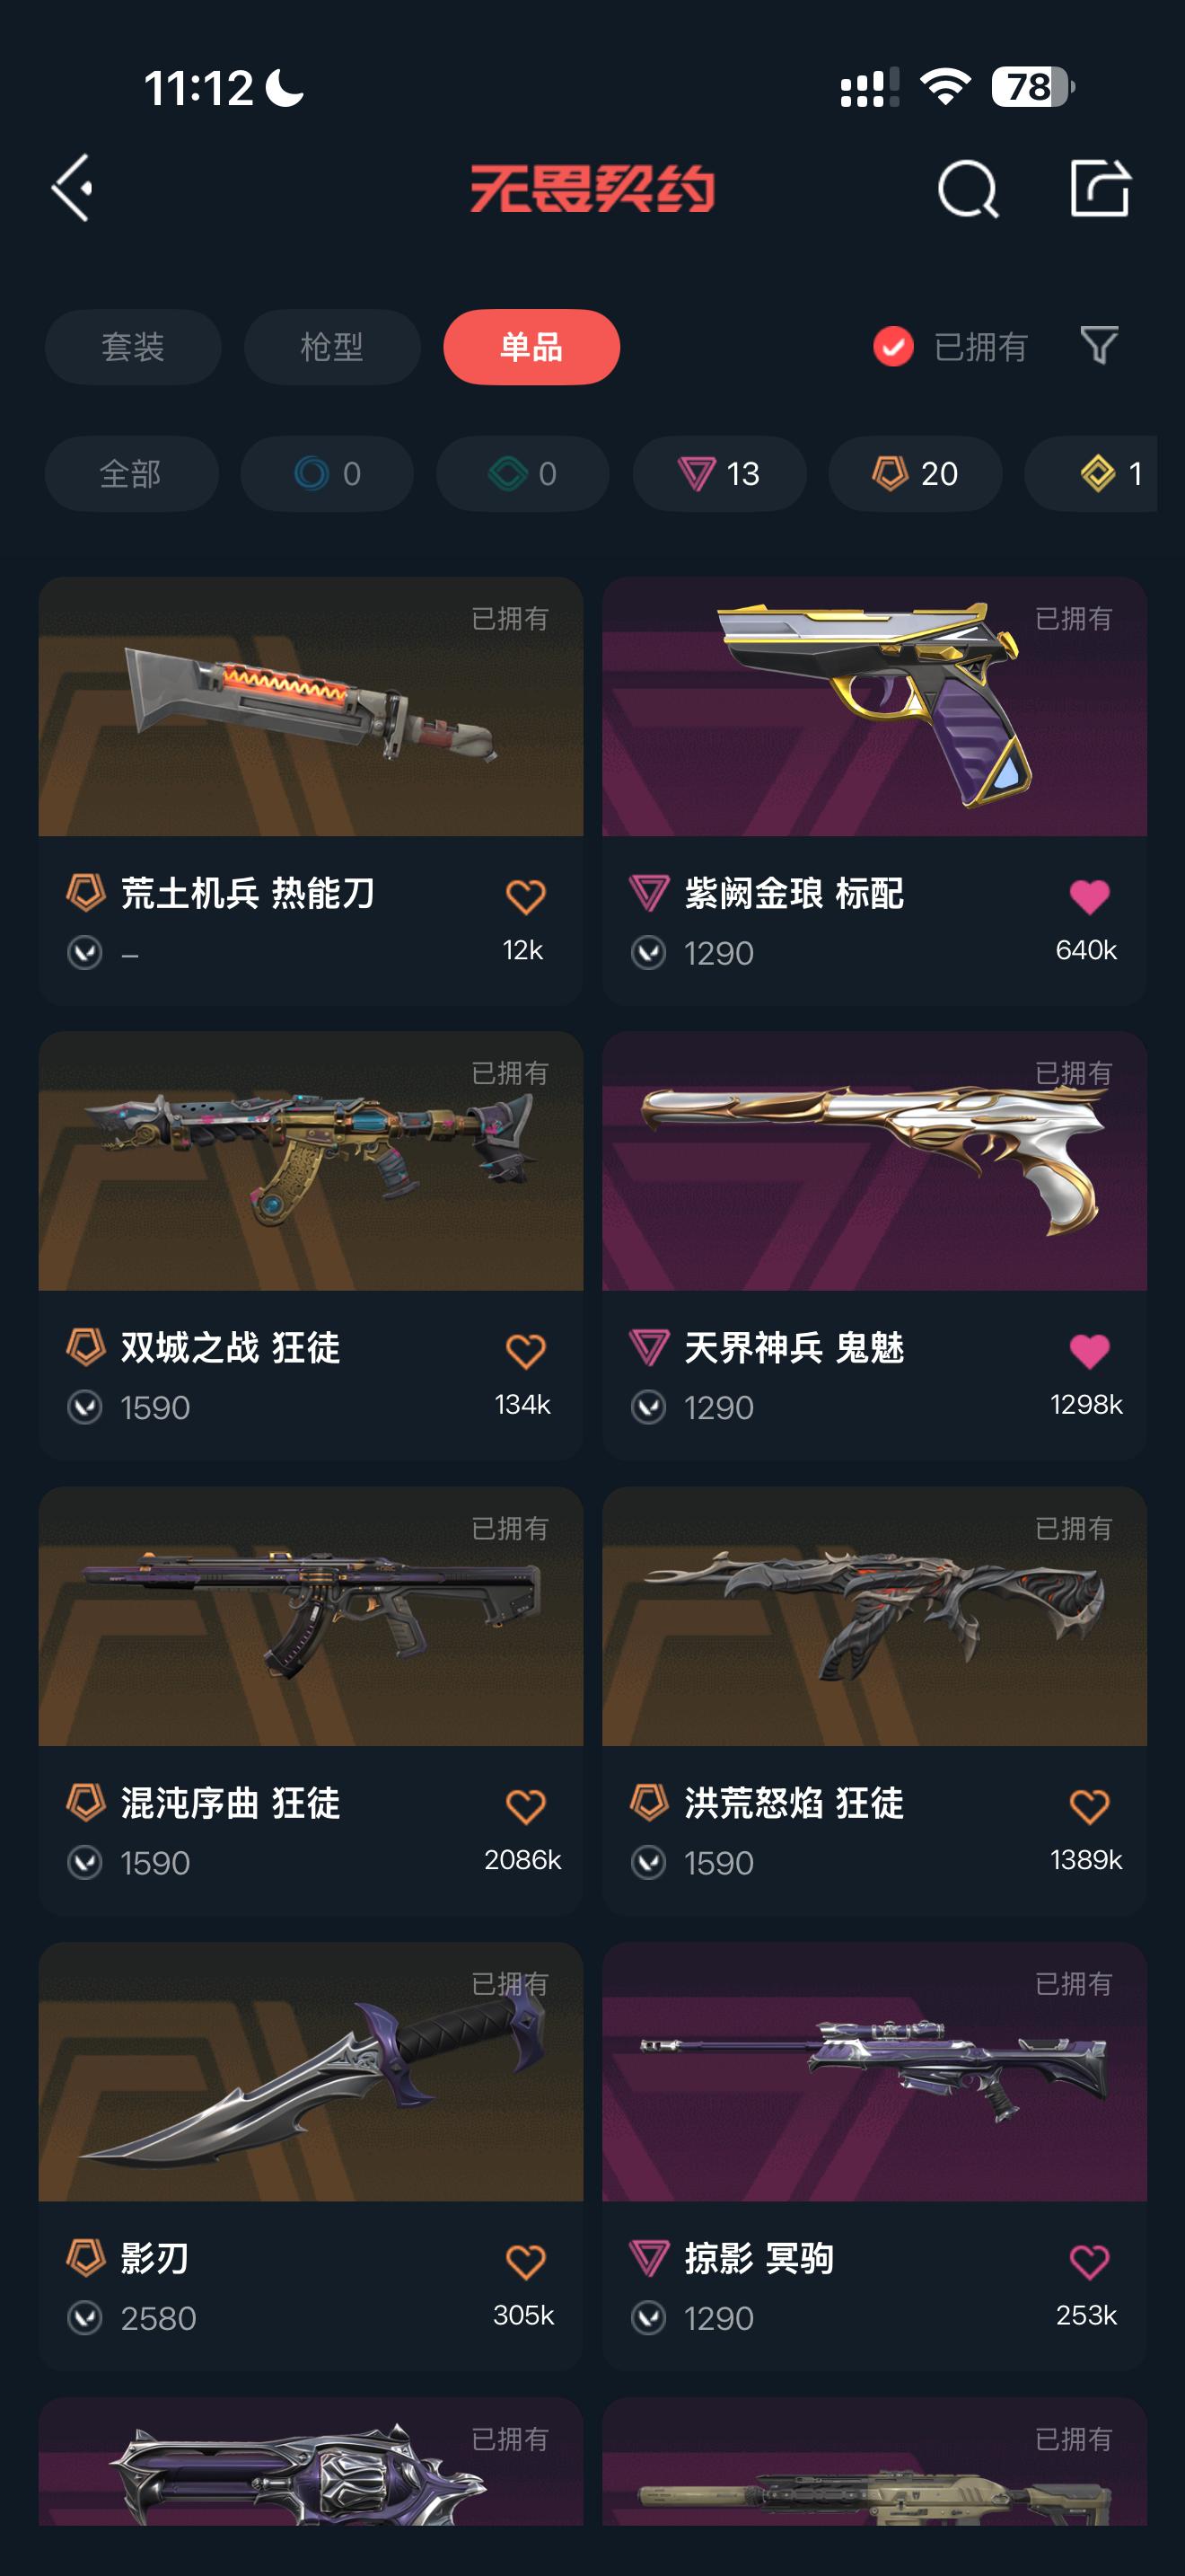1185x2576 pixels.
Task: Filter by orange tier with 20 items
Action: click(915, 474)
